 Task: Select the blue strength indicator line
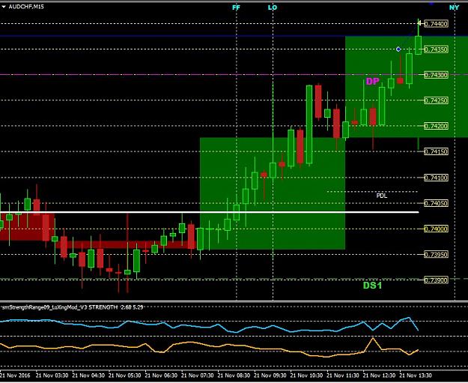pyautogui.click(x=209, y=325)
